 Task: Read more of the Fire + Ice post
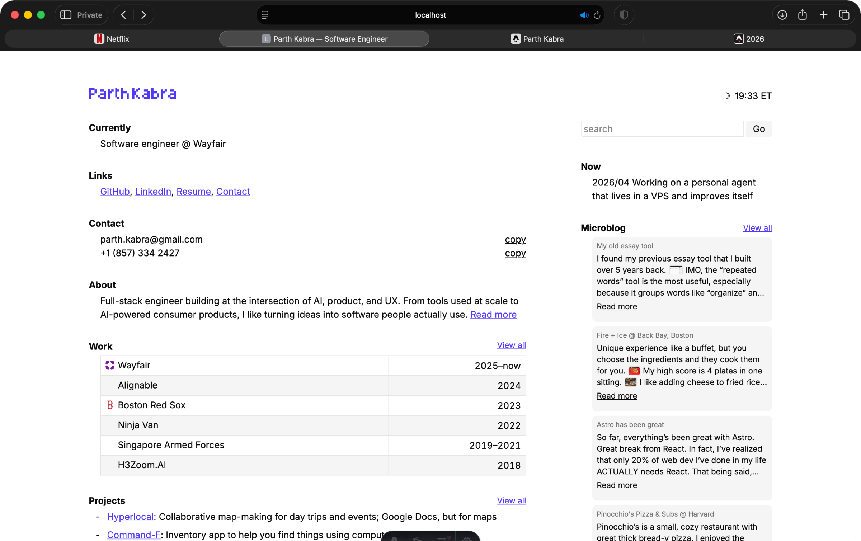pos(617,396)
